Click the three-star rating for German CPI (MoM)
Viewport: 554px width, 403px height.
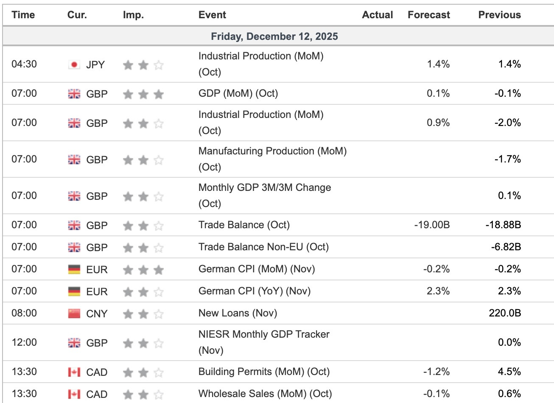click(143, 269)
